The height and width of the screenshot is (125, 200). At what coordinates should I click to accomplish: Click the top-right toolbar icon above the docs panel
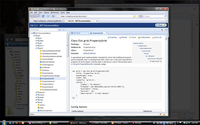point(166,30)
